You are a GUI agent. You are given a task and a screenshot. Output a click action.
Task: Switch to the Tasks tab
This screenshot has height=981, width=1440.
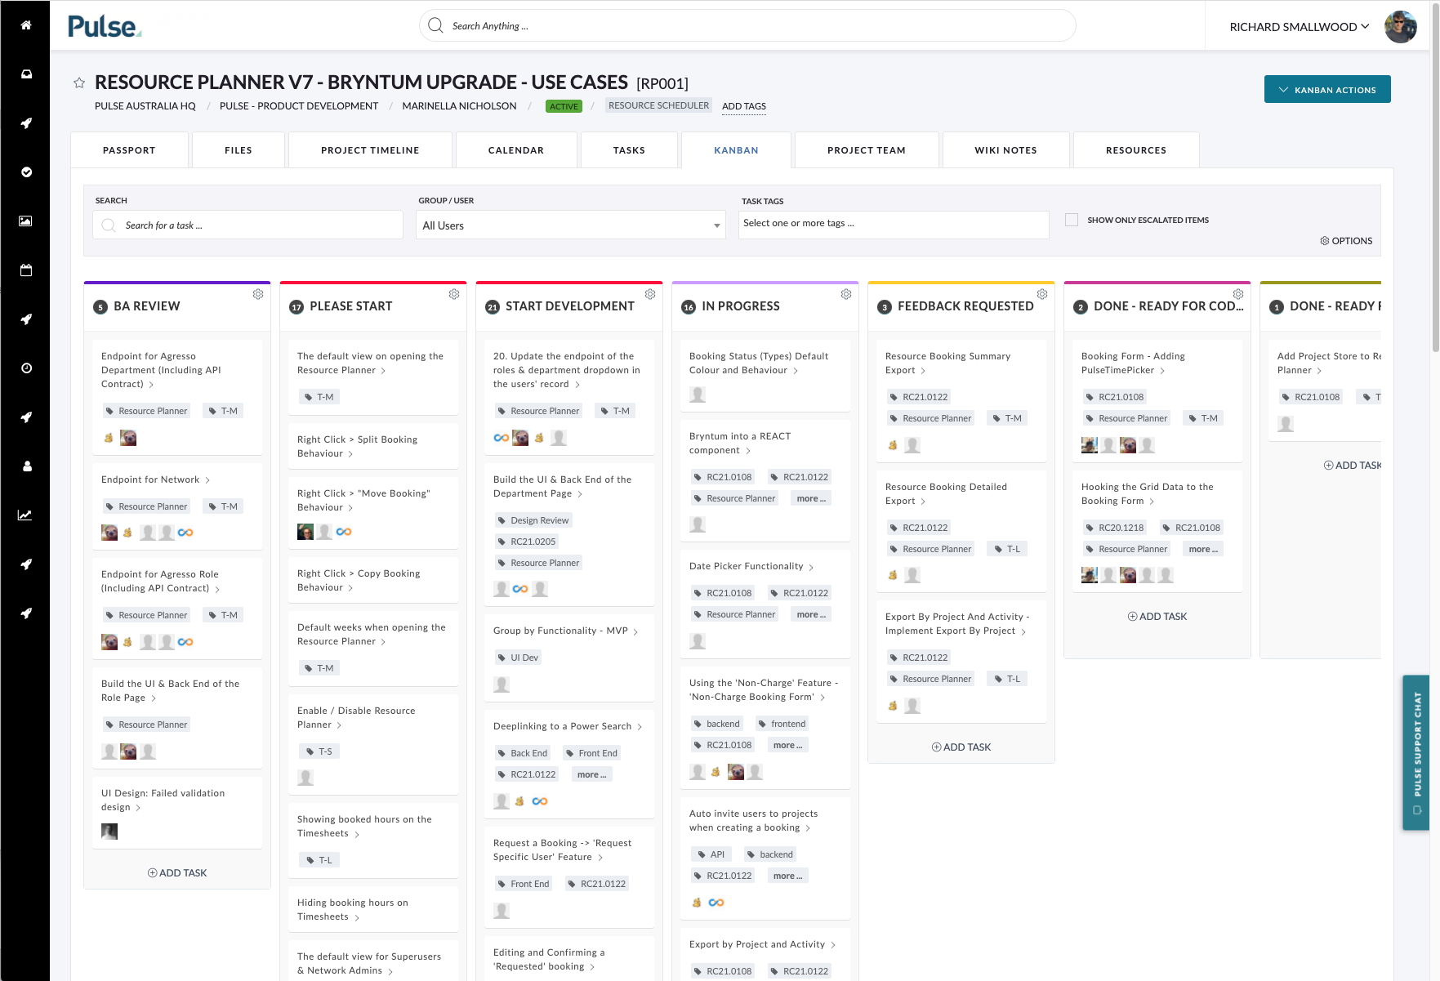(x=629, y=150)
